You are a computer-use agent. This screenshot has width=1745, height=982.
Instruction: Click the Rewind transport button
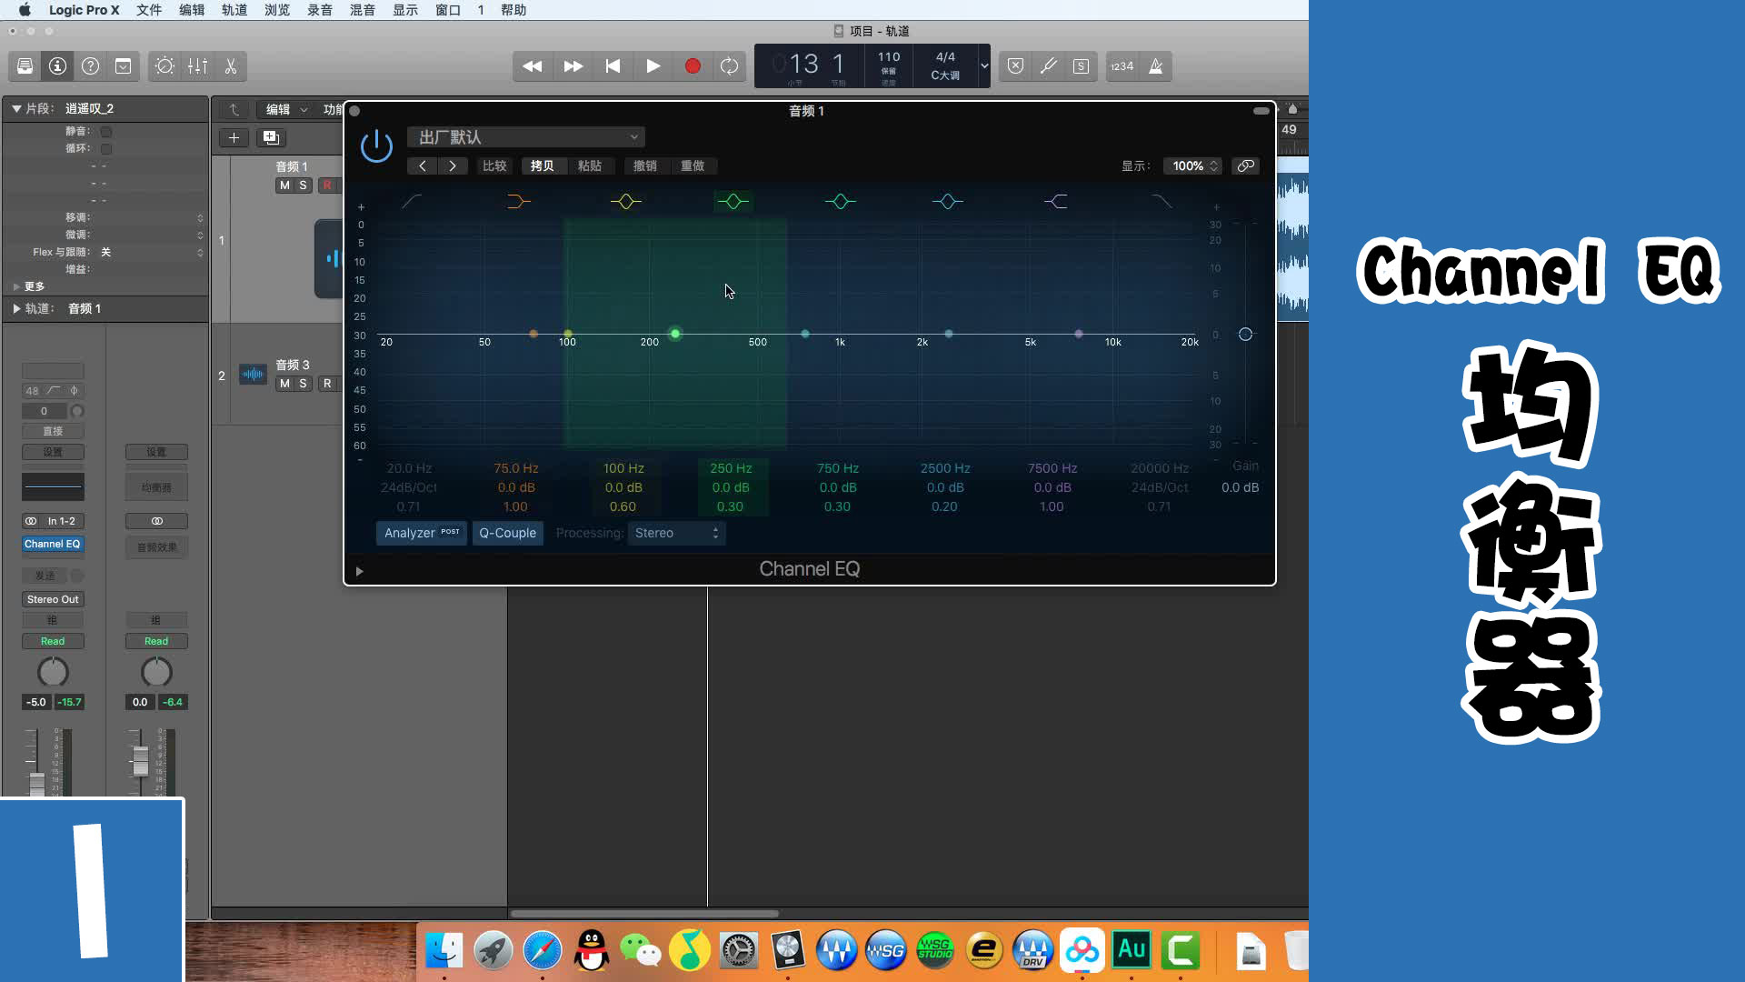(533, 66)
